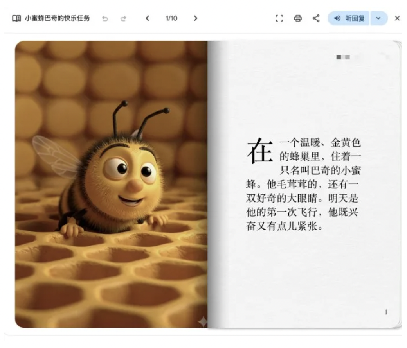Click the redo arrow icon

point(123,18)
